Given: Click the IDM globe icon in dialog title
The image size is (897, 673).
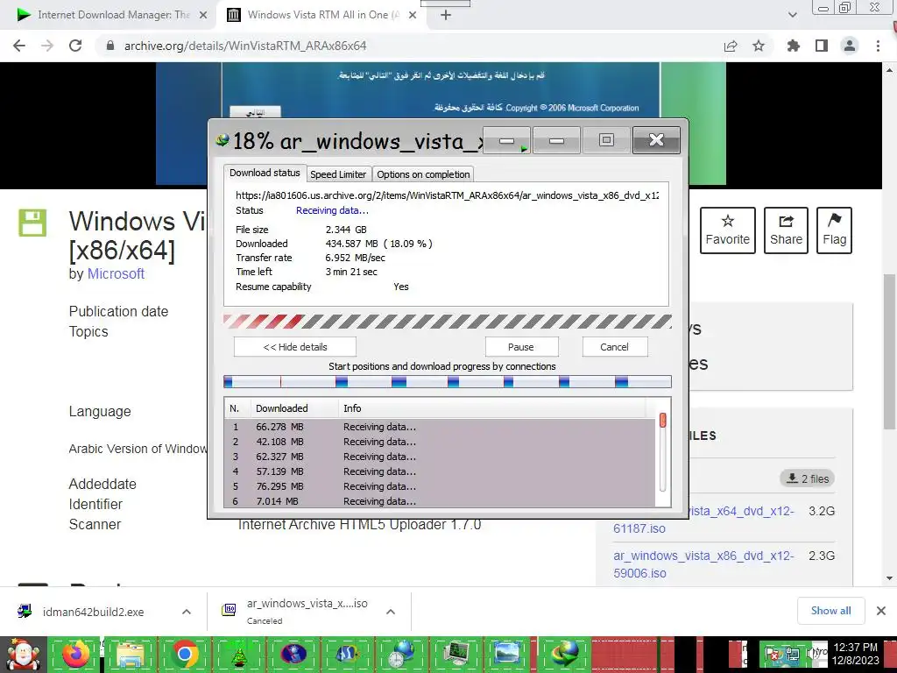Looking at the screenshot, I should coord(222,139).
